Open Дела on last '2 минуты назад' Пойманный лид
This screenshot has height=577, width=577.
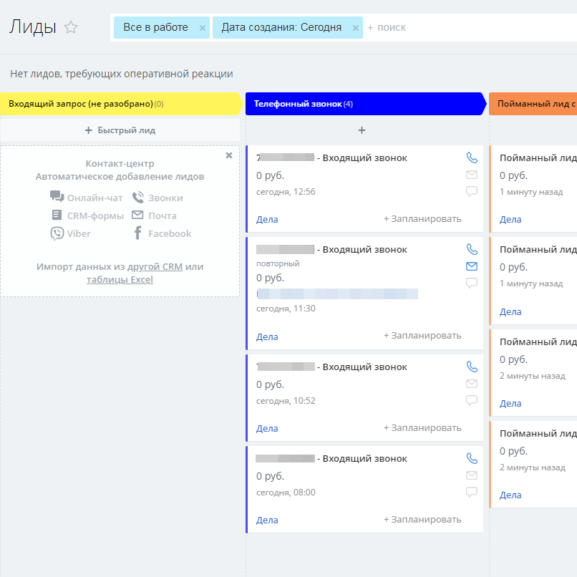point(510,495)
